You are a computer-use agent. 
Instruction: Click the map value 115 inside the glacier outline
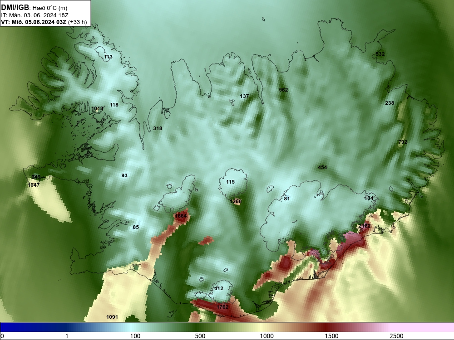pos(231,182)
